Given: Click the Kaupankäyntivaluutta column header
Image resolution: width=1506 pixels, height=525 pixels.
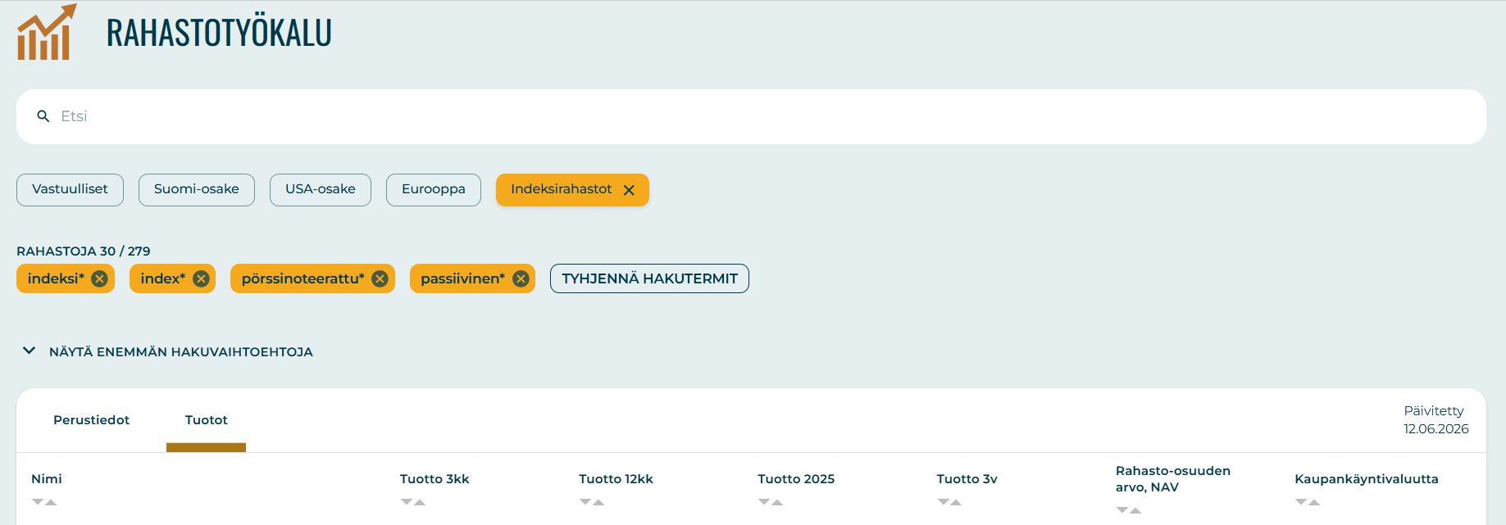Looking at the screenshot, I should [x=1367, y=479].
